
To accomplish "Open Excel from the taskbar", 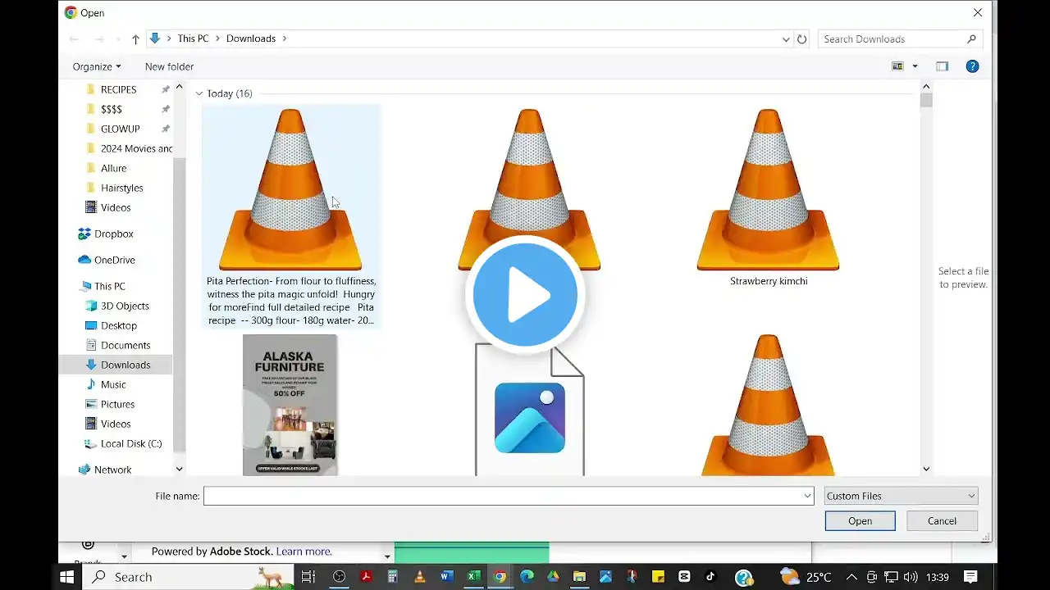I will 473,577.
